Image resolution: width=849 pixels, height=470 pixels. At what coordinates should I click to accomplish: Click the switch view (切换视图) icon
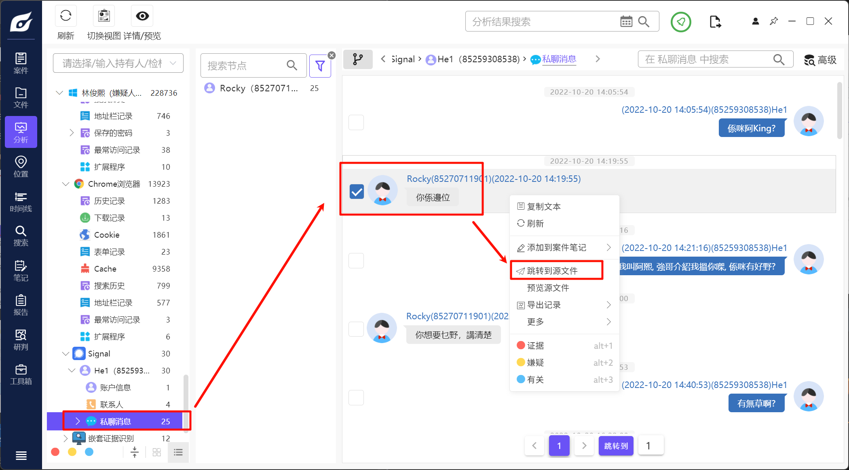(x=104, y=16)
